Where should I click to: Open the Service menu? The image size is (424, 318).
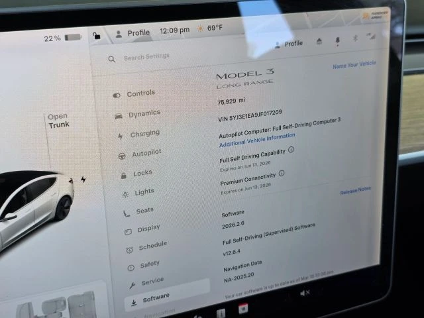tap(146, 283)
